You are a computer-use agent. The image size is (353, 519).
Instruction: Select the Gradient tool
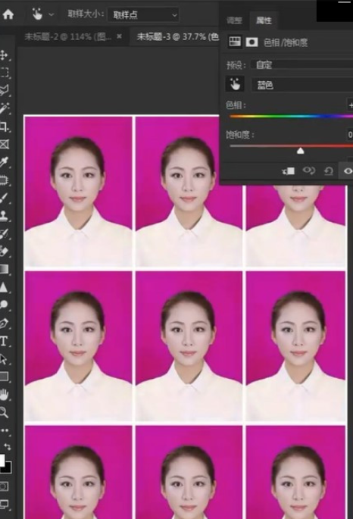pos(4,269)
